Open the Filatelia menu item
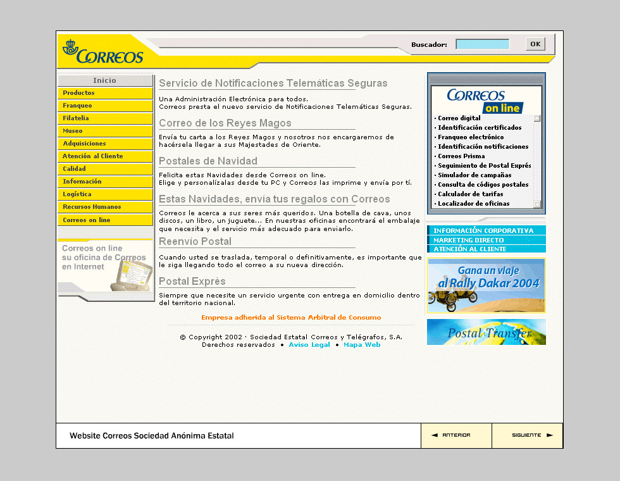 [x=105, y=118]
